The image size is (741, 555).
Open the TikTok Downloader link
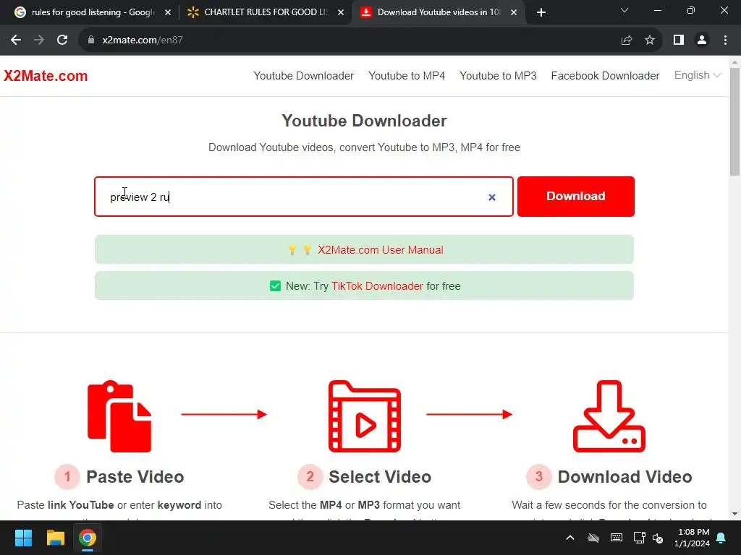click(377, 286)
